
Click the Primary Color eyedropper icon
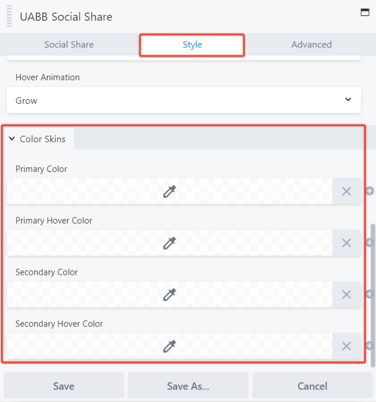(x=169, y=192)
